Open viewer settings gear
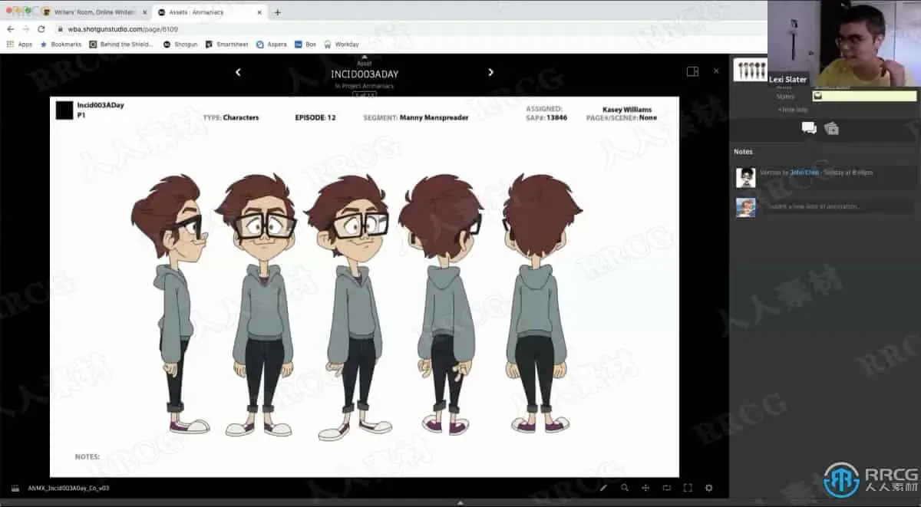Screen dimensions: 921x507 click(x=708, y=488)
